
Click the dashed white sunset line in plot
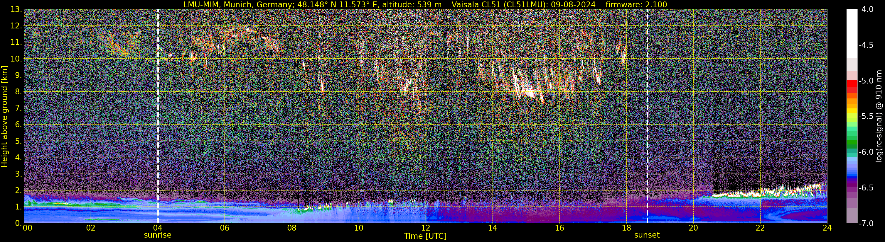(x=647, y=116)
